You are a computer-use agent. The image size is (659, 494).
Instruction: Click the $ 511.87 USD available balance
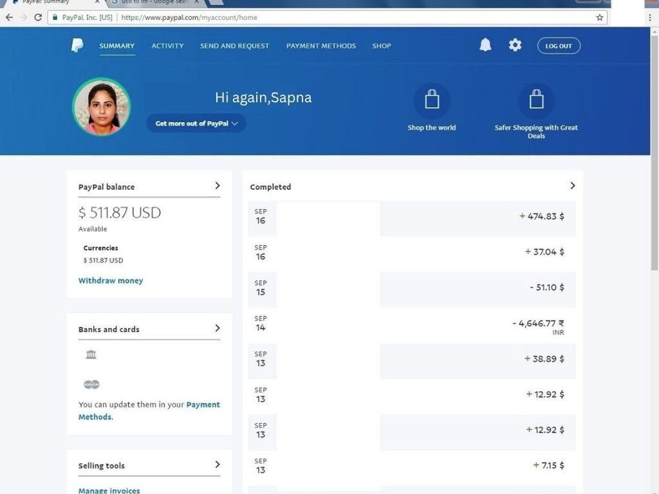tap(120, 212)
